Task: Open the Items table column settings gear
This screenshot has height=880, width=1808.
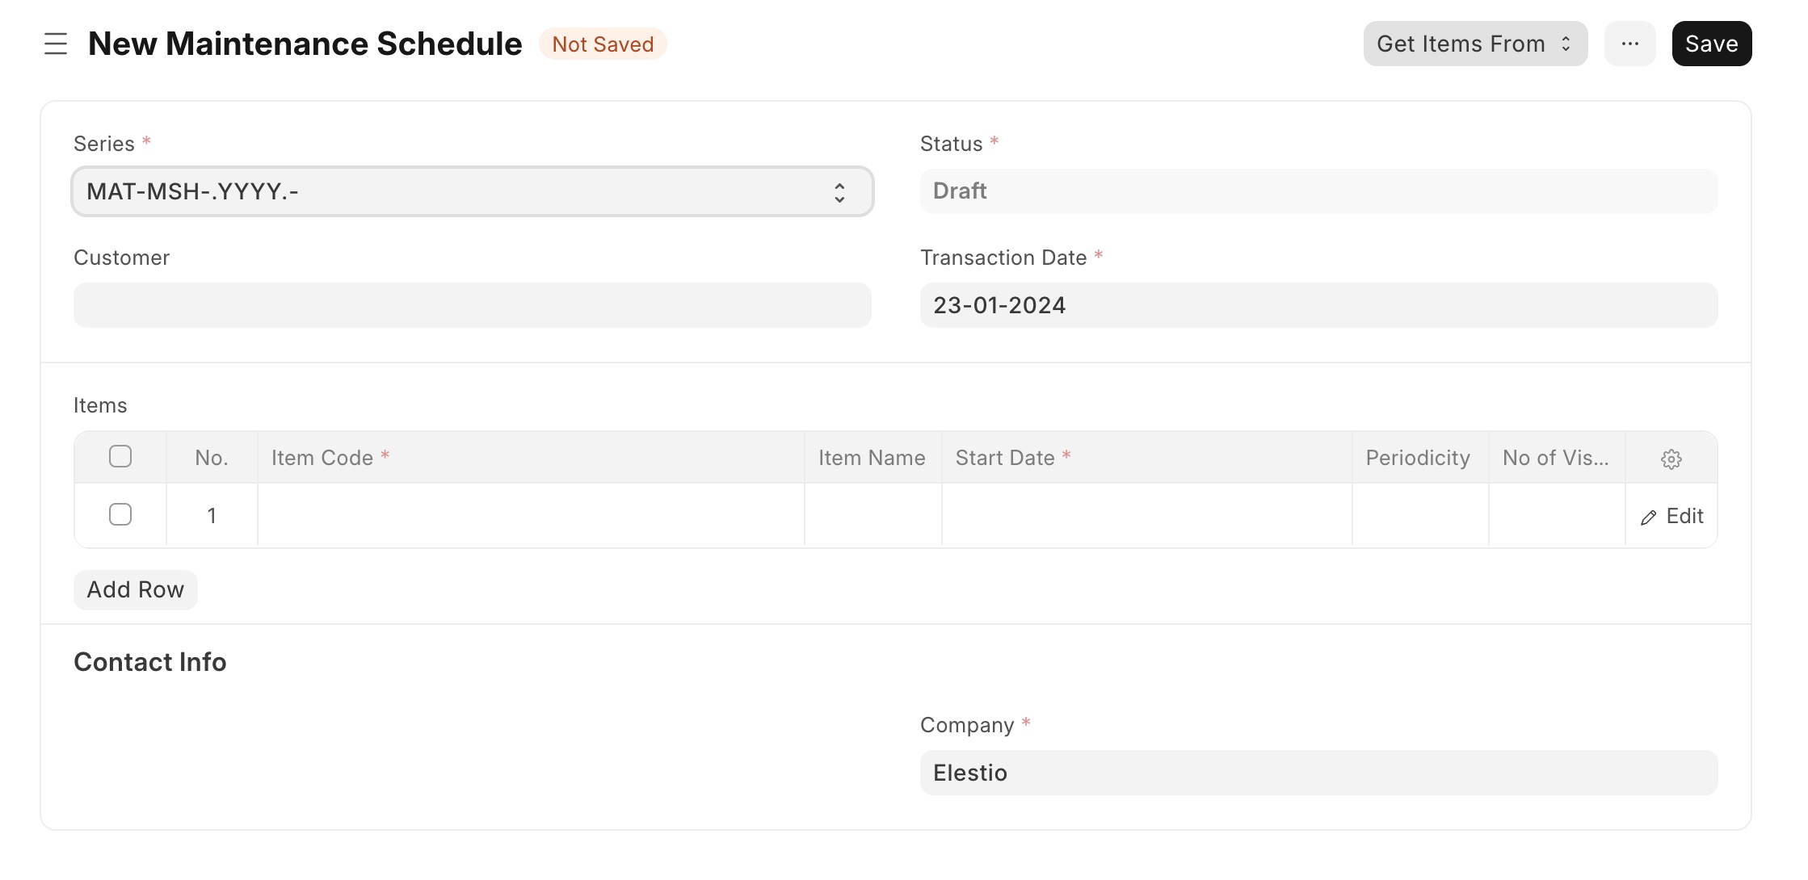Action: (x=1671, y=459)
